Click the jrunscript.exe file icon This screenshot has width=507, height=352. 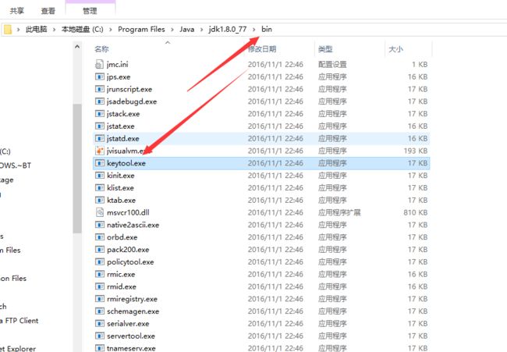(x=99, y=89)
